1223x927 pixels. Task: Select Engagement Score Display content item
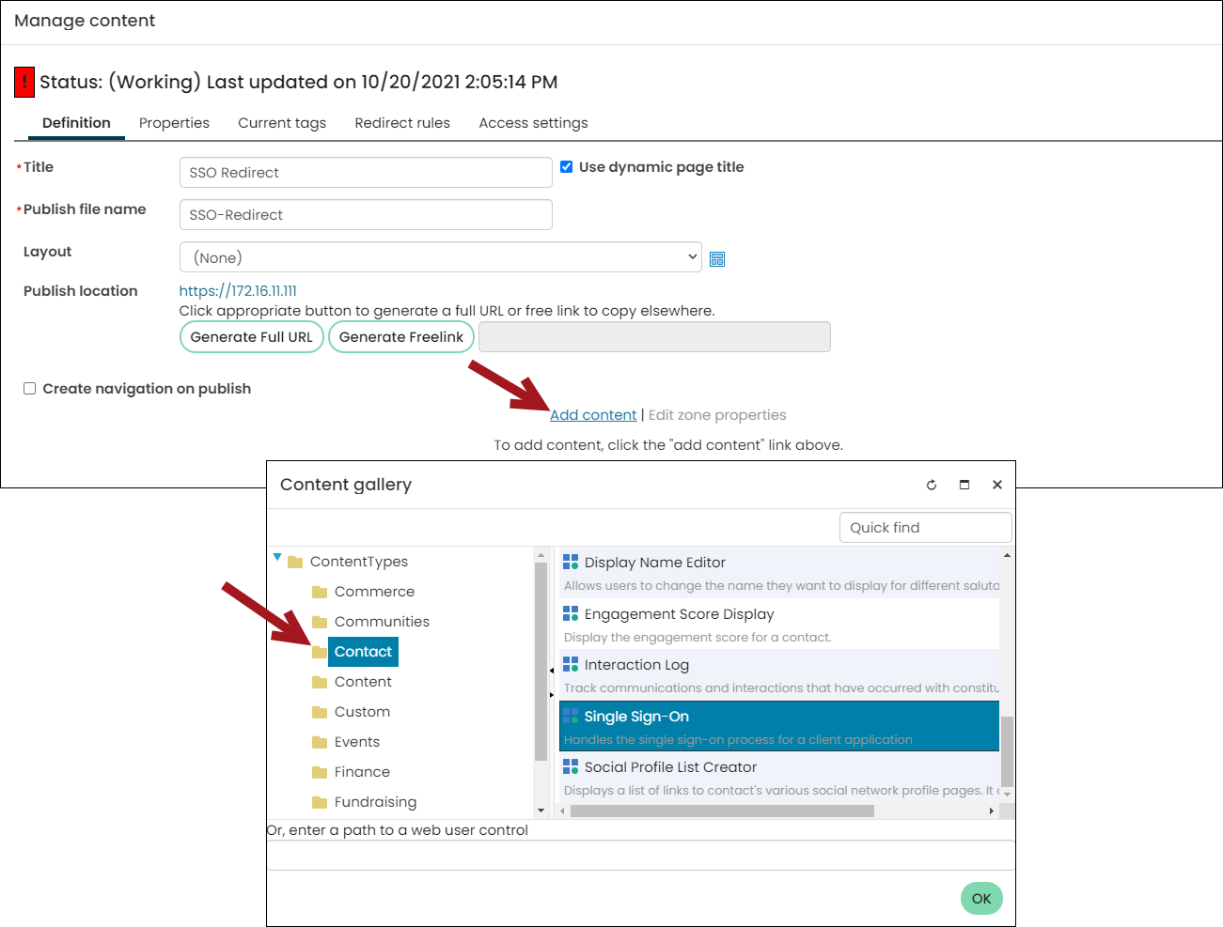[779, 625]
